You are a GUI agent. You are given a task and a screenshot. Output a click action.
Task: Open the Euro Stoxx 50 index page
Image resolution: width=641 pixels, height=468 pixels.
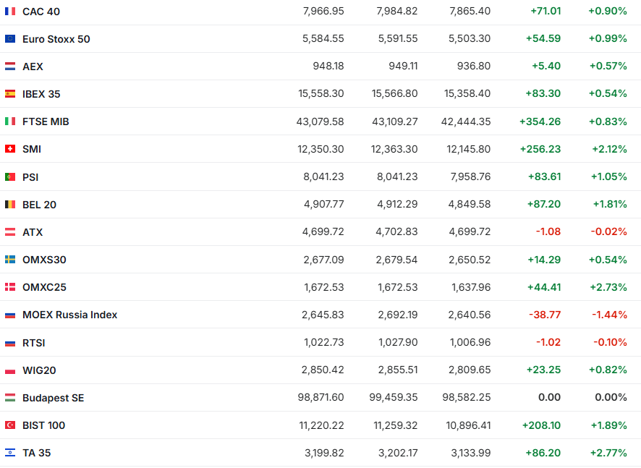56,39
